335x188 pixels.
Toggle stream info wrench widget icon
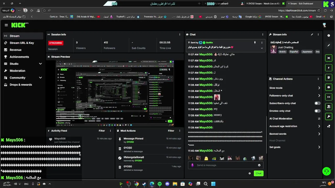329,116
